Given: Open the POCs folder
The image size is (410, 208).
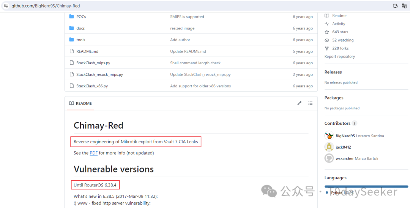Looking at the screenshot, I should point(81,17).
